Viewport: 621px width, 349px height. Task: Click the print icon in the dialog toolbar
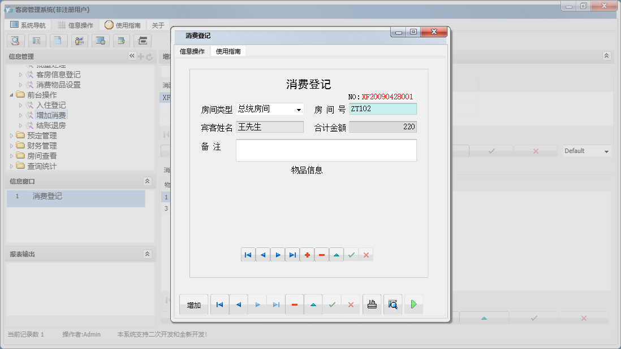pyautogui.click(x=372, y=304)
